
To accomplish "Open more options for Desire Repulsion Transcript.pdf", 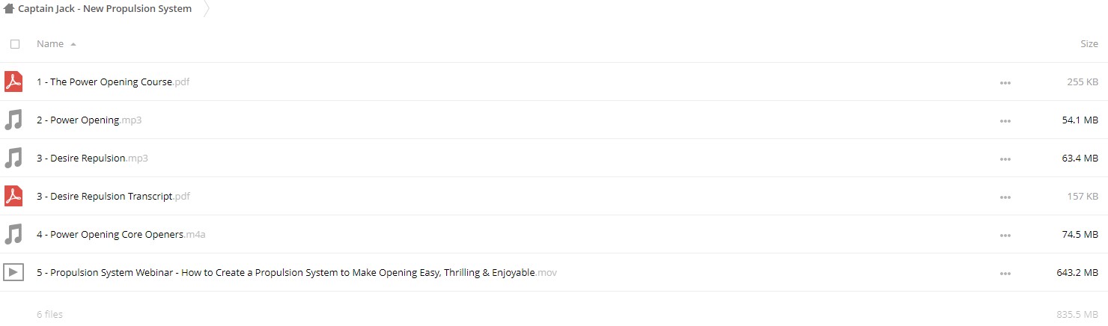I will tap(1005, 197).
